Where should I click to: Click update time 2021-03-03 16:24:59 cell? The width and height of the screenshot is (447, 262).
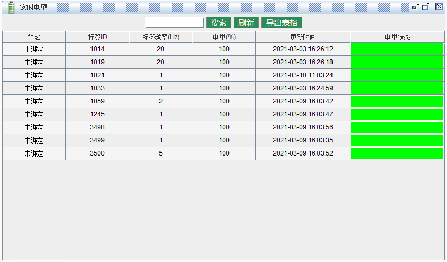(303, 88)
